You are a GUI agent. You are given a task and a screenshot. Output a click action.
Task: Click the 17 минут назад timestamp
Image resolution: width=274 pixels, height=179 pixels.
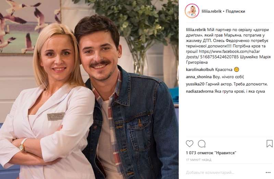click(199, 160)
